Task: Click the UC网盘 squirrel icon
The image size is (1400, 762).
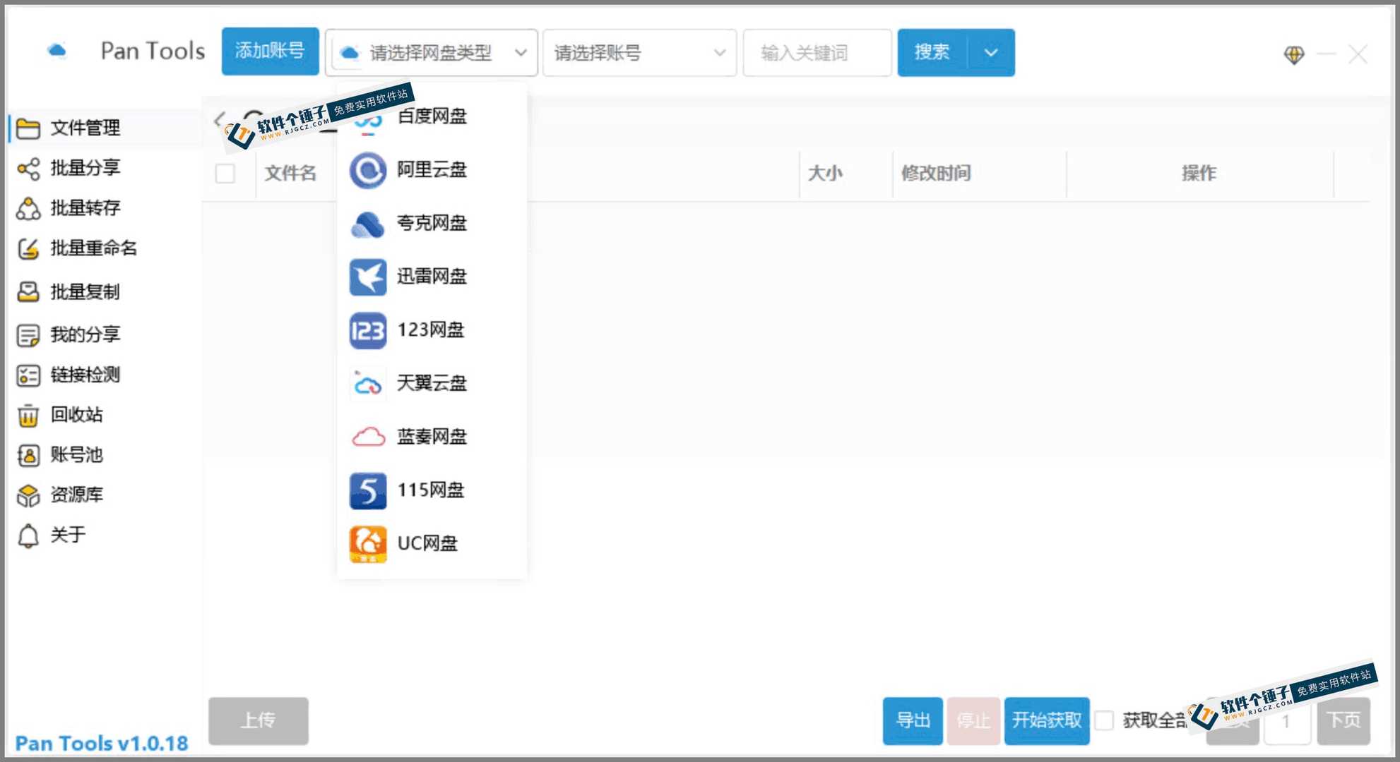Action: [368, 544]
